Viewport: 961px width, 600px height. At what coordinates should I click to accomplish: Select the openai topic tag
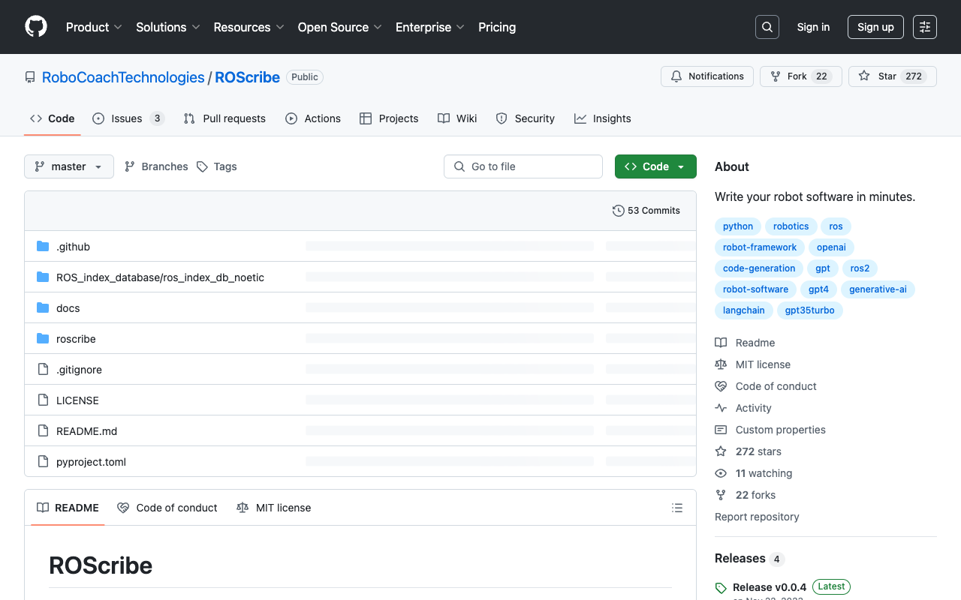pos(832,247)
